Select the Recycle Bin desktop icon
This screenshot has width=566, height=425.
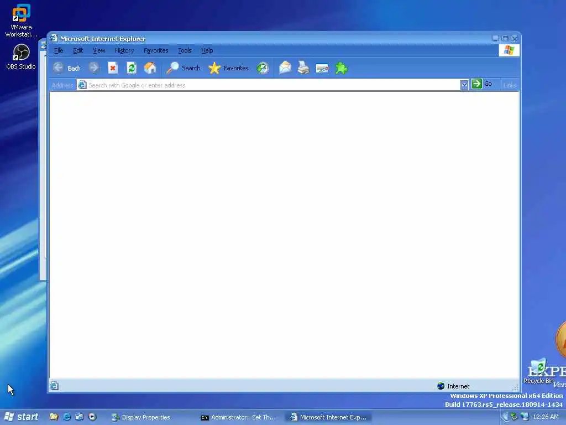point(538,371)
